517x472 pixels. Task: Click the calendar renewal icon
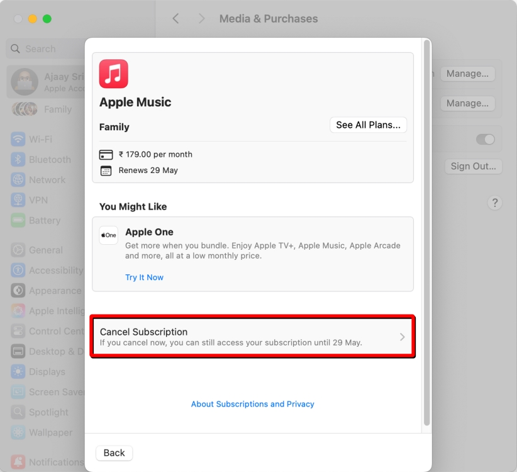[x=106, y=171]
